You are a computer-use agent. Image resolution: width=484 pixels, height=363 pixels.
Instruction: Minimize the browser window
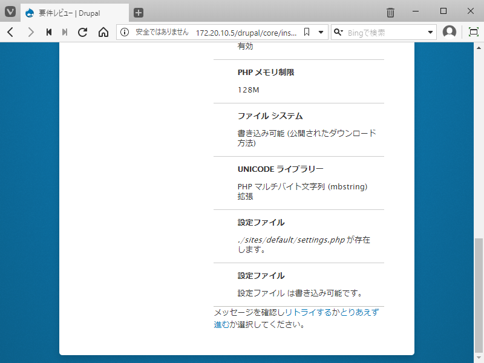click(416, 11)
